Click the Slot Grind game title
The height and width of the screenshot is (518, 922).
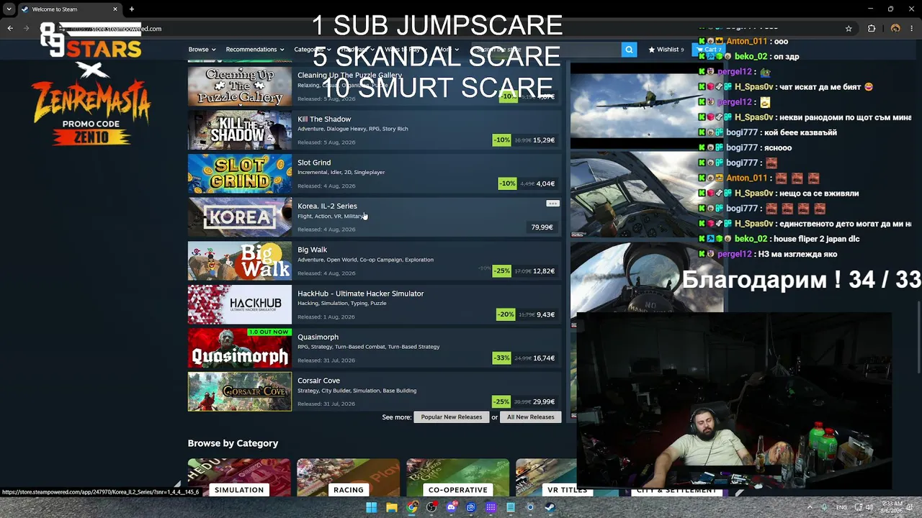click(x=314, y=163)
